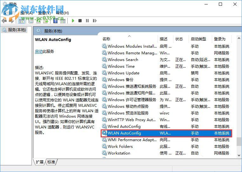Open the 帮助(H) menu
This screenshot has width=242, height=172.
coord(62,13)
